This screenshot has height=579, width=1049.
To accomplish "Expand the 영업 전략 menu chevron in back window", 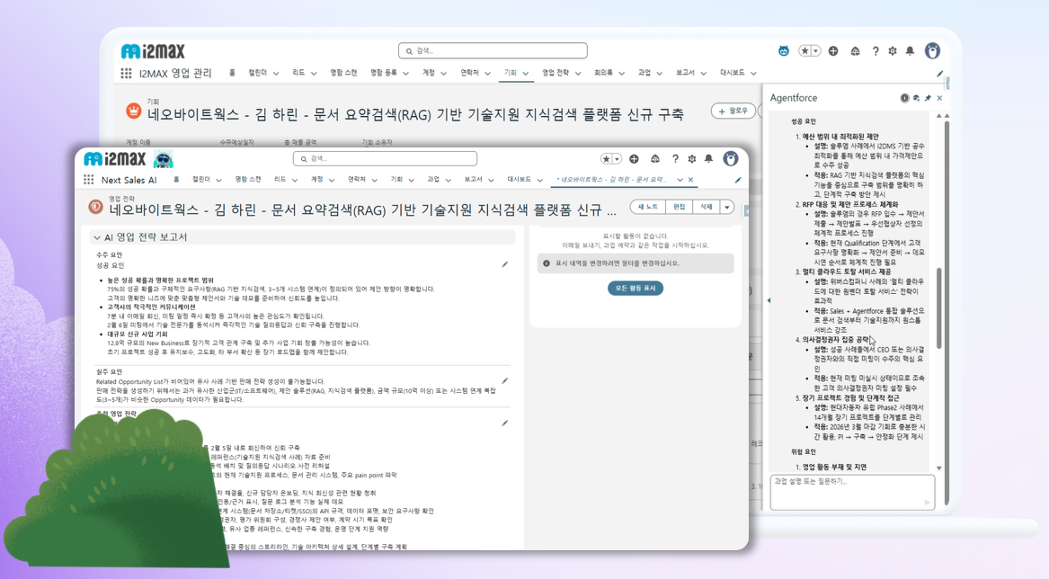I will pyautogui.click(x=578, y=74).
